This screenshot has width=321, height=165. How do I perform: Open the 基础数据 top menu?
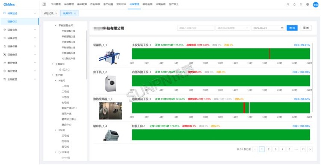[82, 4]
